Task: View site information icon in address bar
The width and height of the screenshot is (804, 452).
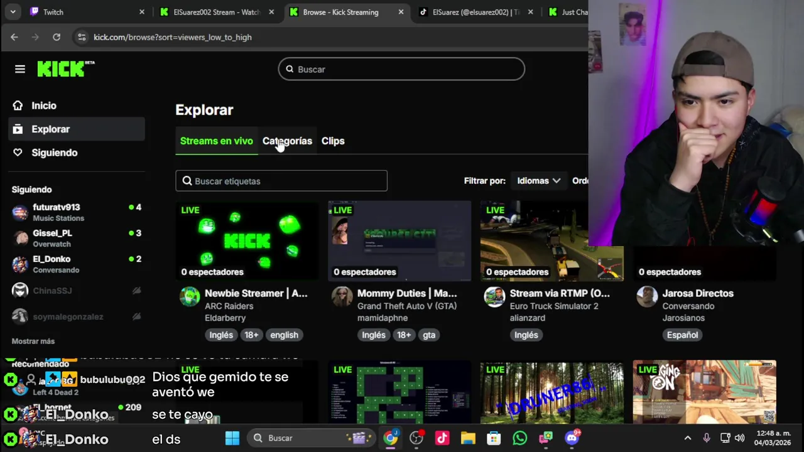Action: click(82, 37)
